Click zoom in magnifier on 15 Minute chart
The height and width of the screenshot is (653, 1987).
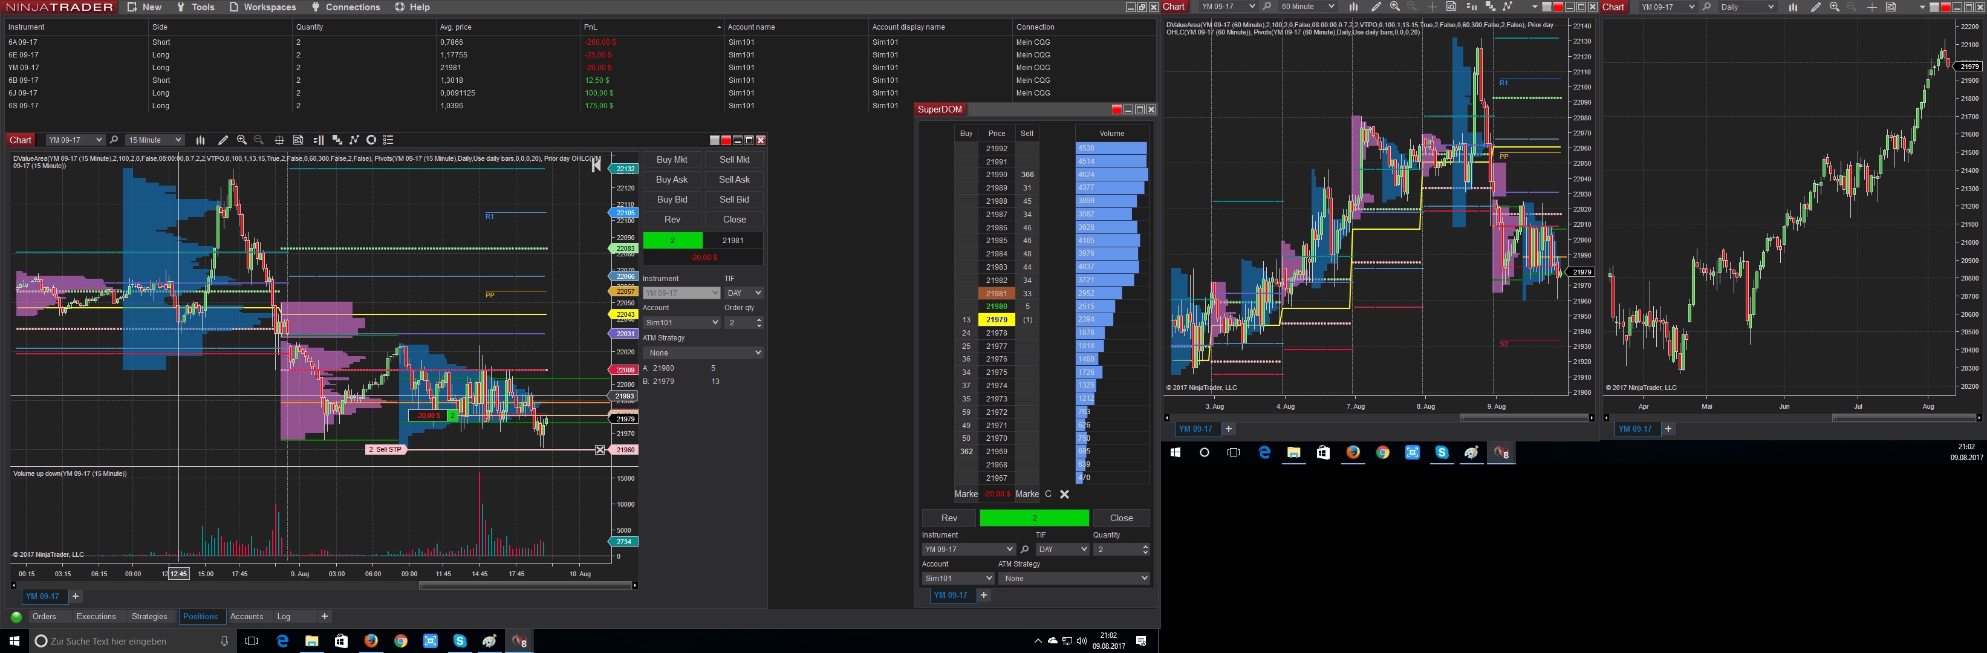pos(241,140)
